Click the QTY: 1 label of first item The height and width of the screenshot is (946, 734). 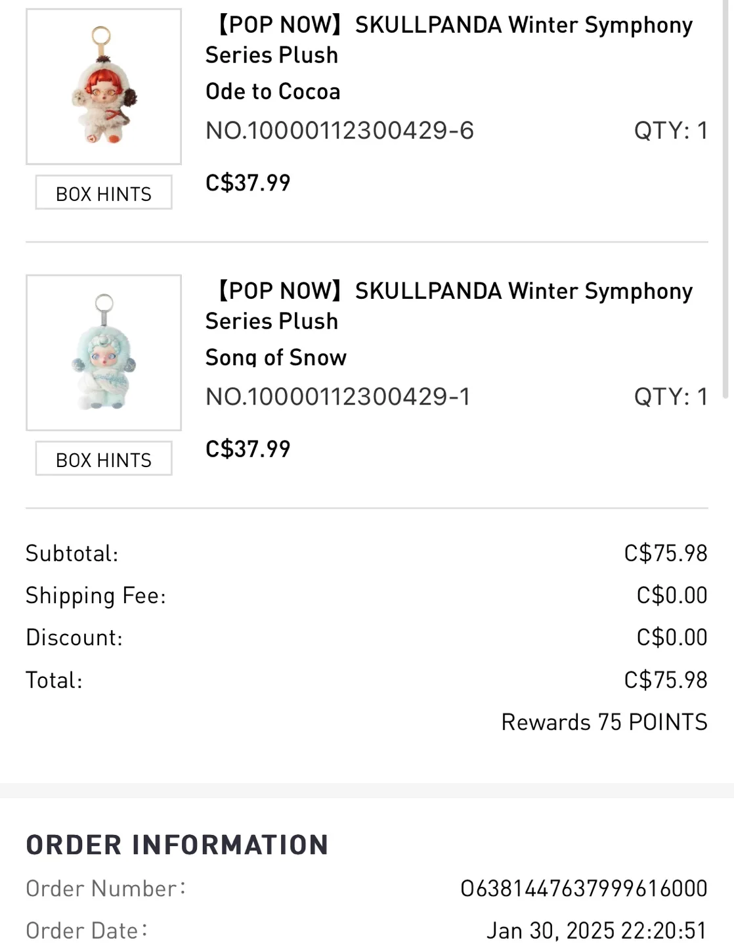[670, 131]
